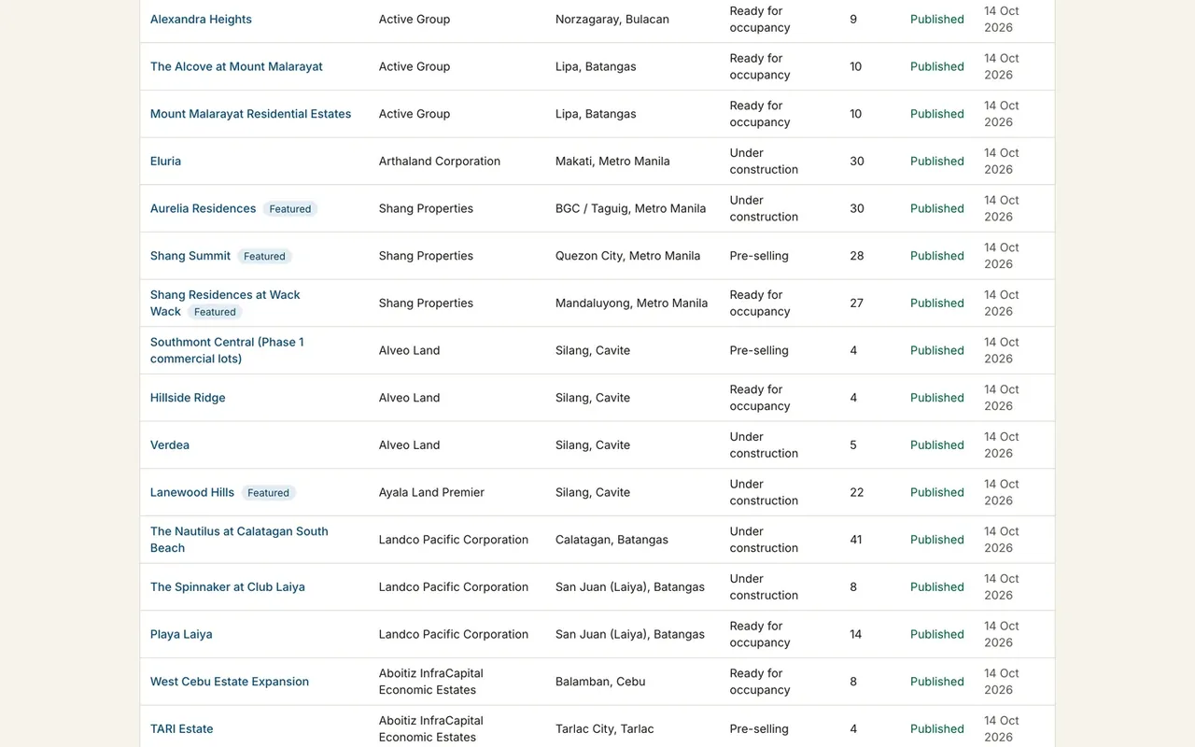Image resolution: width=1195 pixels, height=747 pixels.
Task: Open The Spinnaker at Club Laiya
Action: [x=228, y=587]
